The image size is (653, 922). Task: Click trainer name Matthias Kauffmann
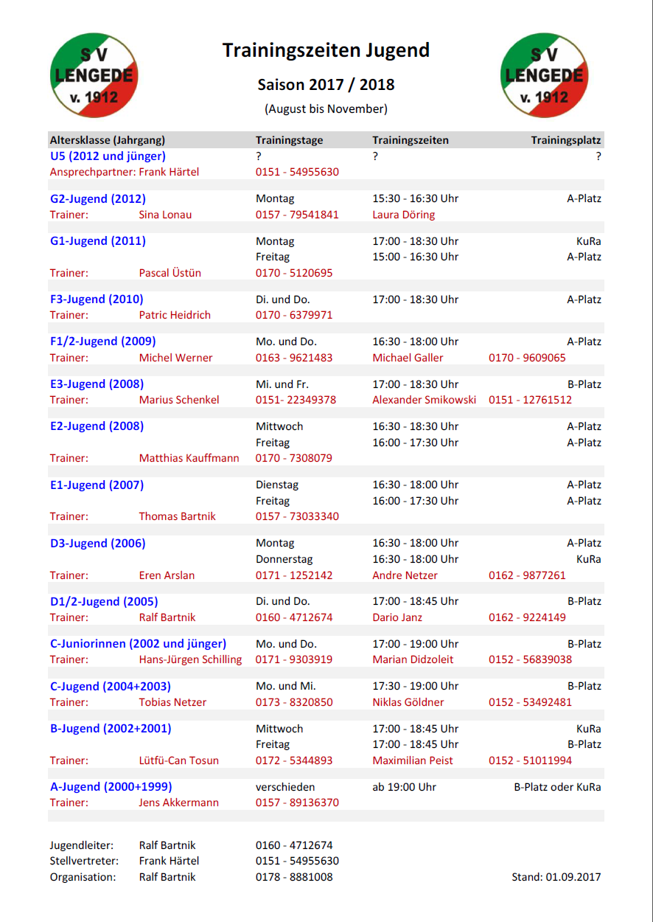tap(189, 458)
